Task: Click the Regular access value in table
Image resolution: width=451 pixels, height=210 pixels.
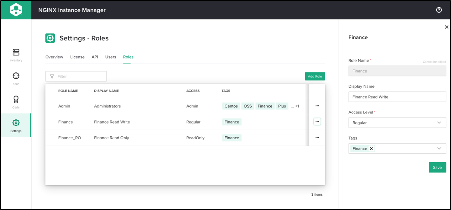Action: point(193,122)
